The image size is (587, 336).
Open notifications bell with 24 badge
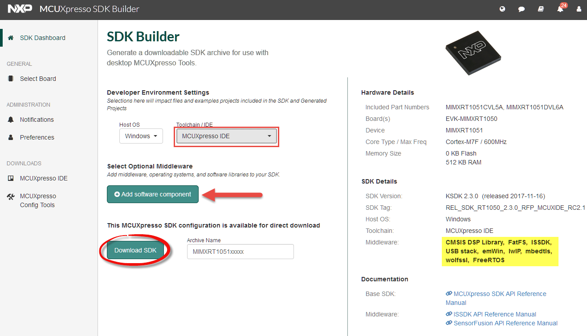(560, 9)
